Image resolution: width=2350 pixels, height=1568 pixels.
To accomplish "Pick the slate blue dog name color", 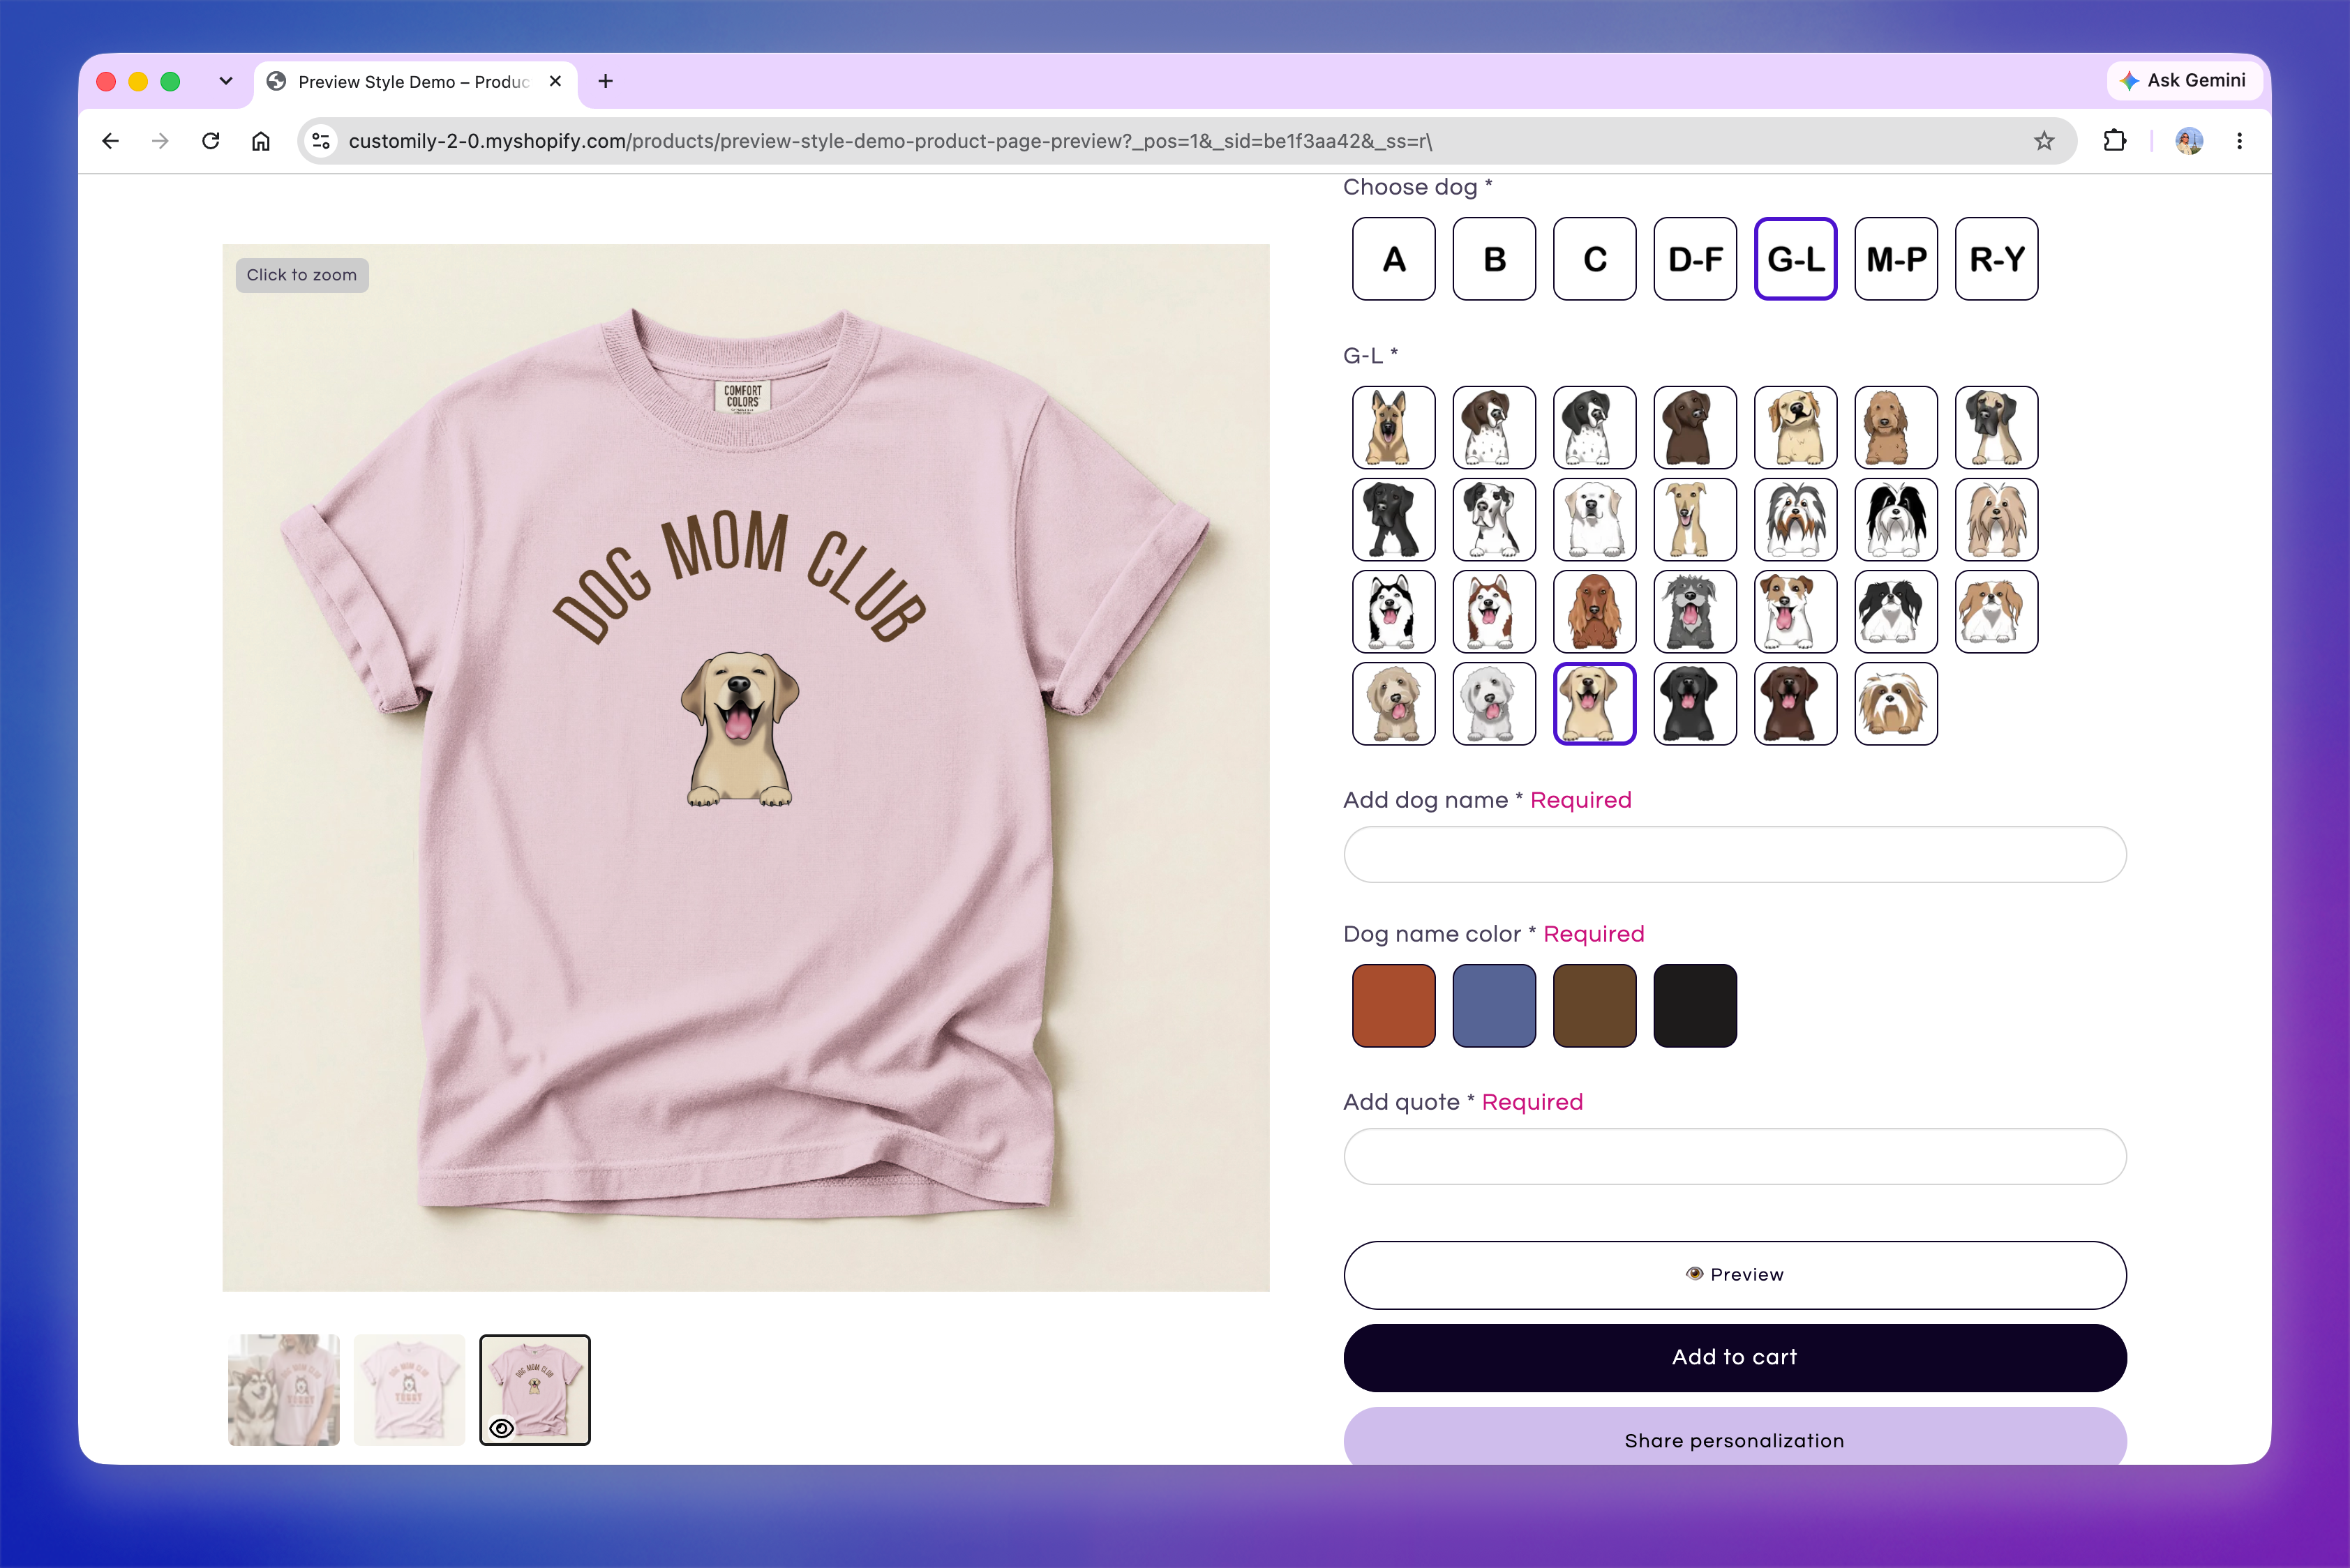I will [1494, 1006].
